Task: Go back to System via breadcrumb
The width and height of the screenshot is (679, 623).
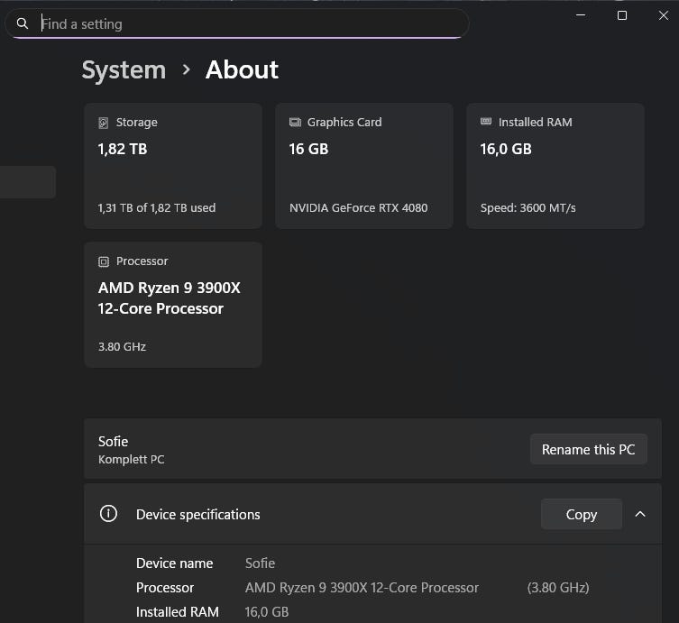Action: 124,69
